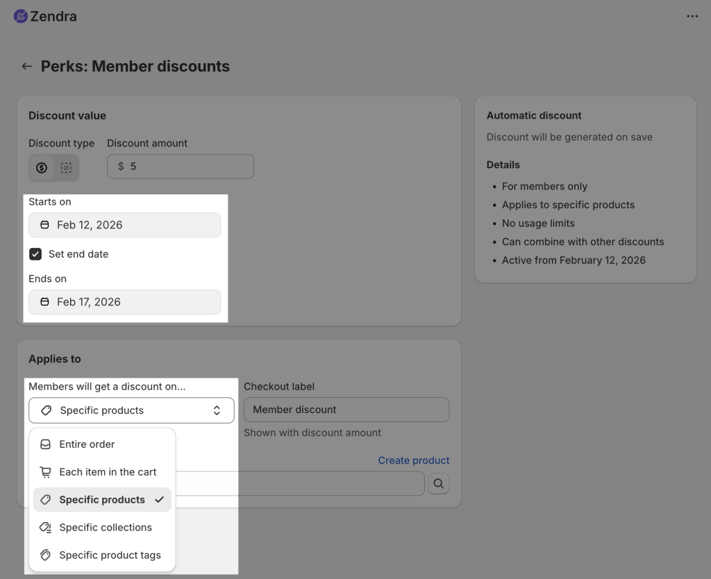Viewport: 711px width, 579px height.
Task: Choose the Specific products option in the list
Action: pos(102,500)
